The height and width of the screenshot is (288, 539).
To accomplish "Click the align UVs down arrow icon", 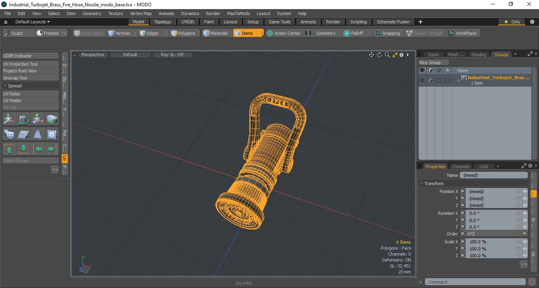I will (23, 149).
